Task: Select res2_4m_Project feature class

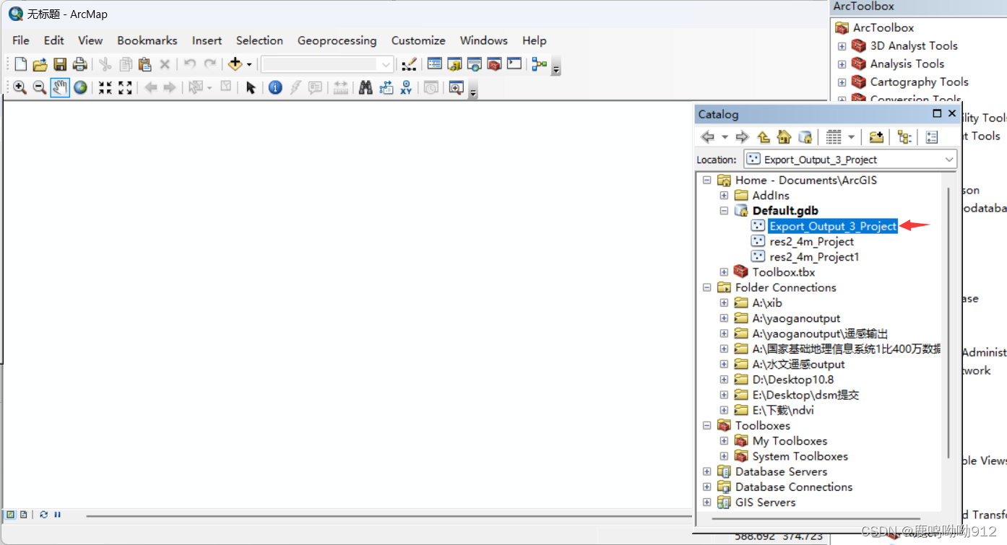Action: pos(811,241)
